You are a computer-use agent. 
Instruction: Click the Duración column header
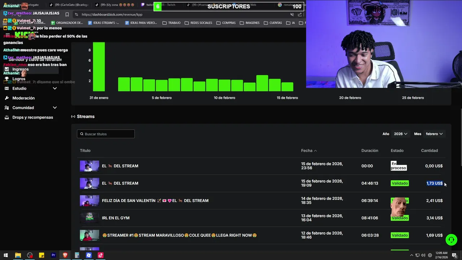[370, 151]
